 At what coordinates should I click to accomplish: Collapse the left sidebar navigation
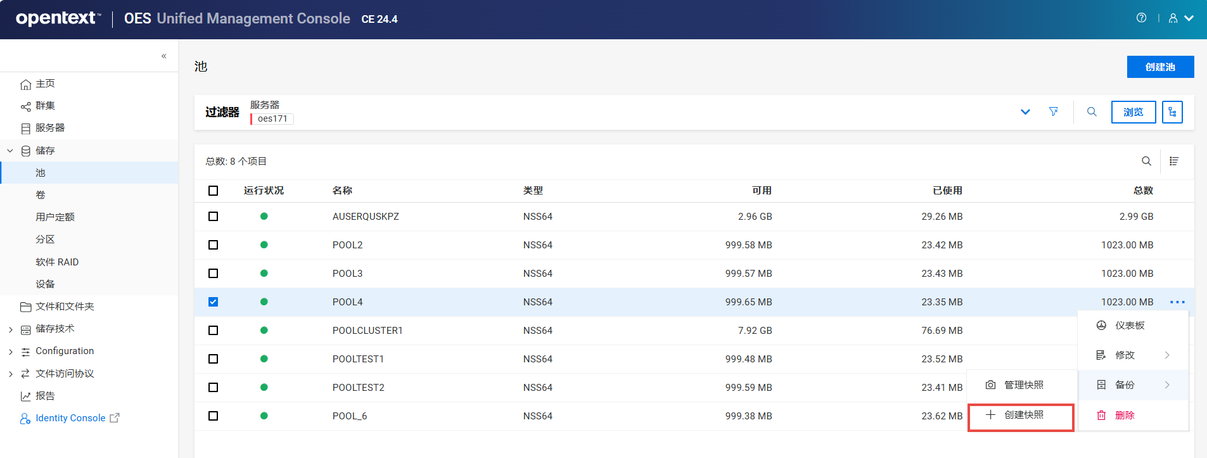click(x=163, y=56)
